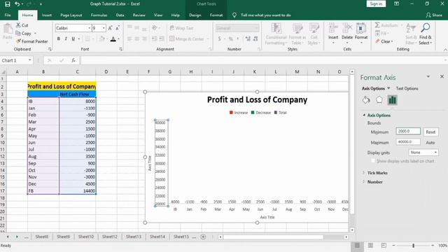Open the Effects pentagon icon
Viewport: 448px width, 252px height.
[379, 100]
